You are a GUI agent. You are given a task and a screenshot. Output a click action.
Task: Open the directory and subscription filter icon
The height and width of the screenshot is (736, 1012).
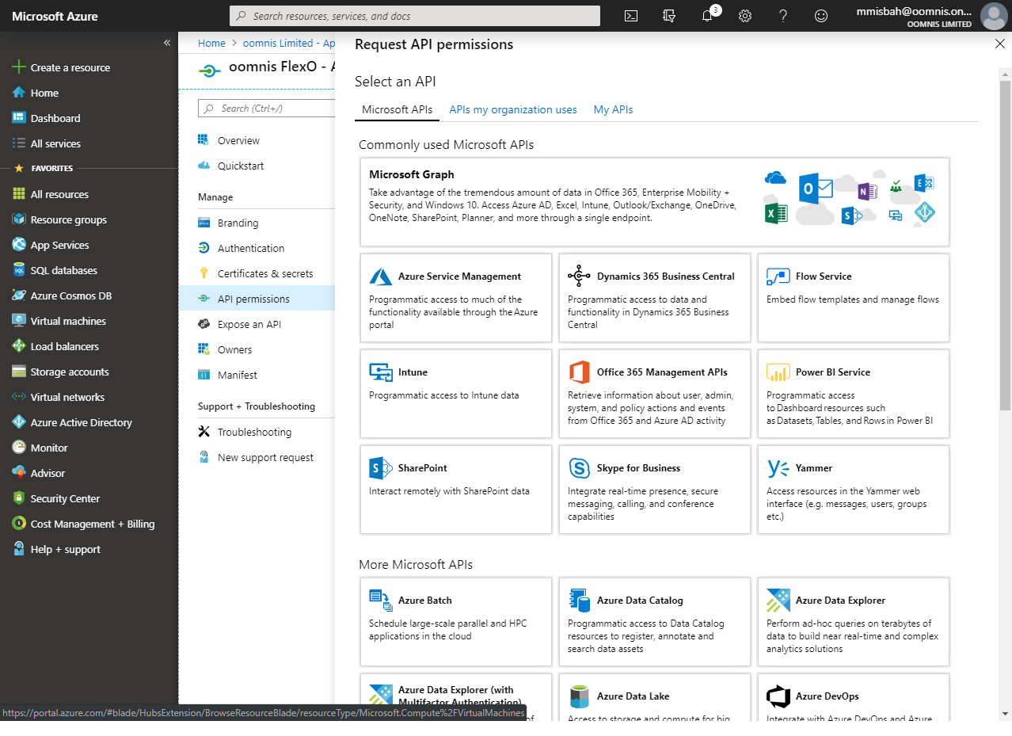pyautogui.click(x=669, y=16)
